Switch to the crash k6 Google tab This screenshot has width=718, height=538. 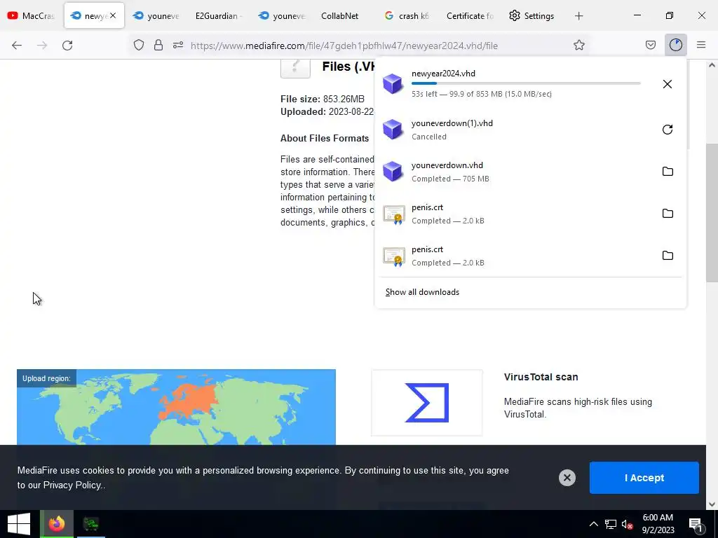407,16
